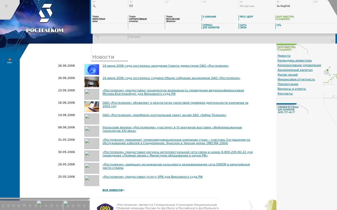This screenshot has width=337, height=210.
Task: Open Рынок акций sidebar link
Action: (288, 75)
